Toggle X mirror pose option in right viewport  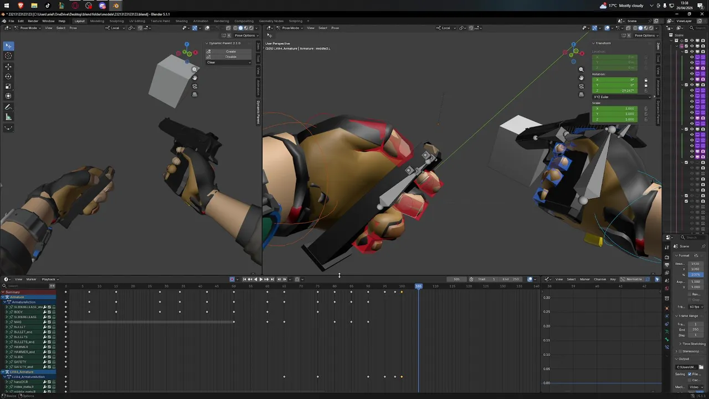point(628,35)
